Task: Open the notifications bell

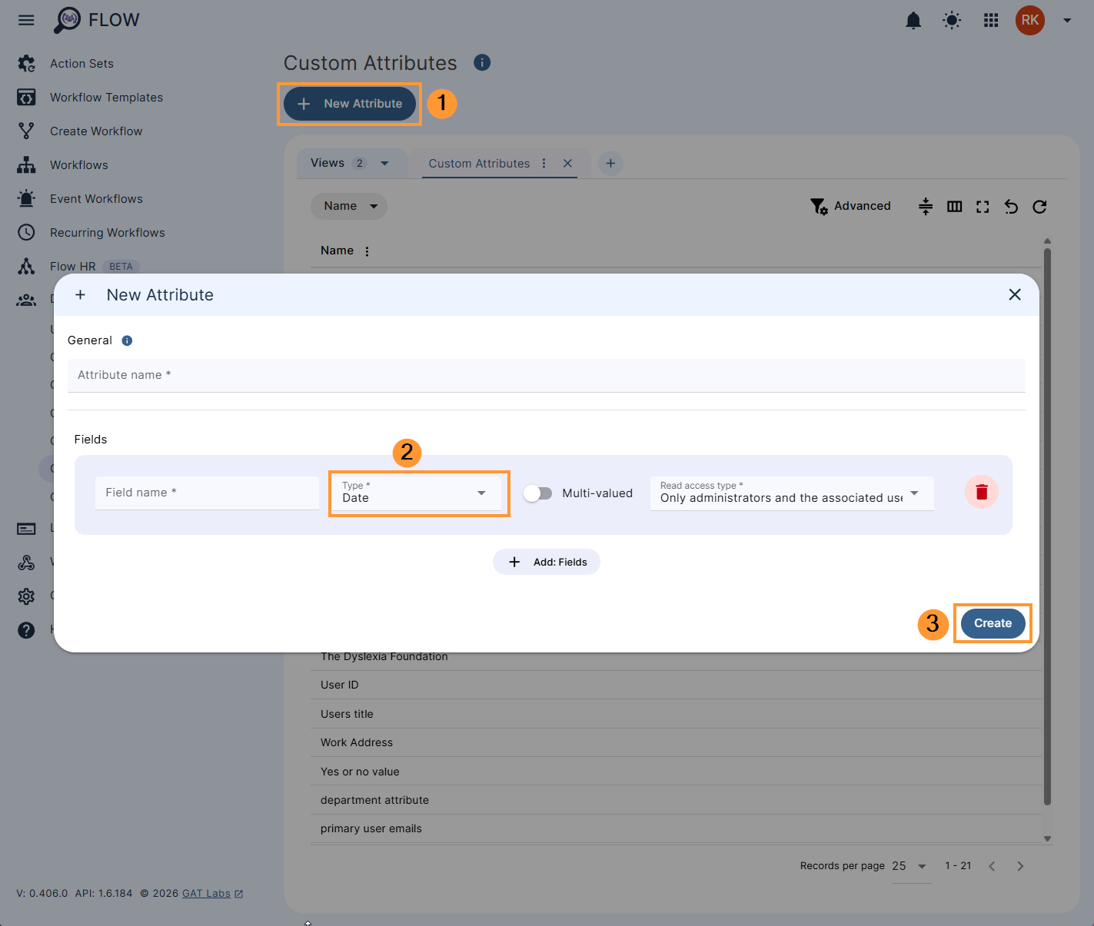Action: (x=913, y=21)
